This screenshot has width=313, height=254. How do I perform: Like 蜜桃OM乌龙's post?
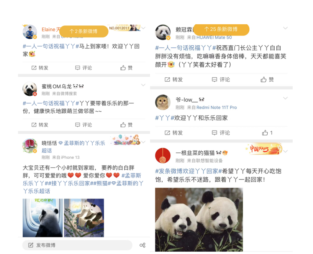tap(126, 125)
